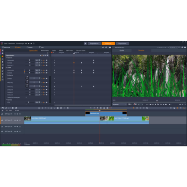
Task: Open the Pan und Zoom tab
Action: (x=81, y=50)
